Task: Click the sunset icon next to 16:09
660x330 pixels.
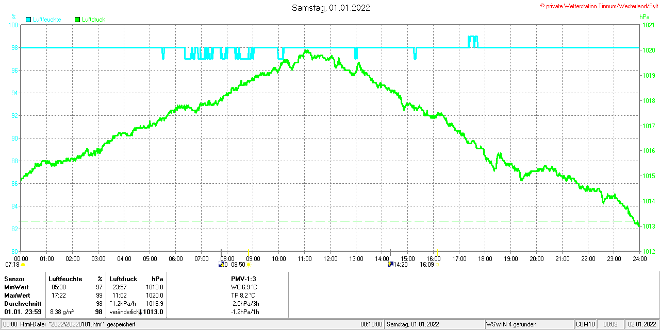Action: 438,265
